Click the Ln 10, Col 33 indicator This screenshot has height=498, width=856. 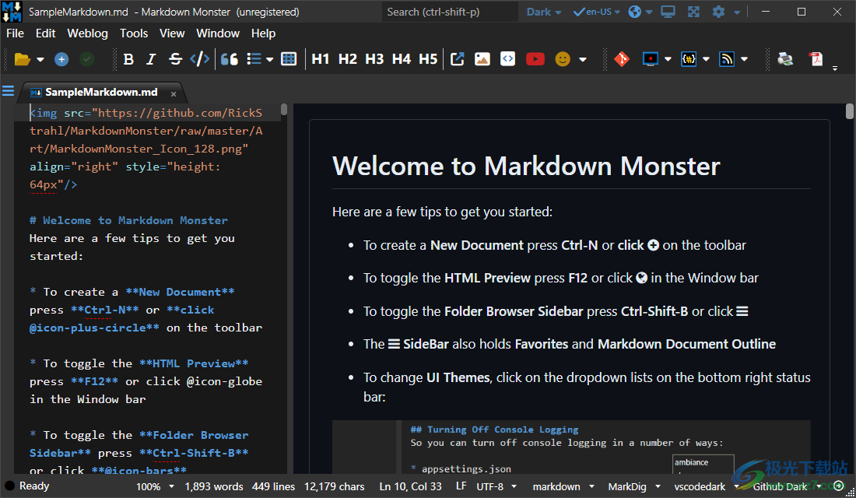411,486
